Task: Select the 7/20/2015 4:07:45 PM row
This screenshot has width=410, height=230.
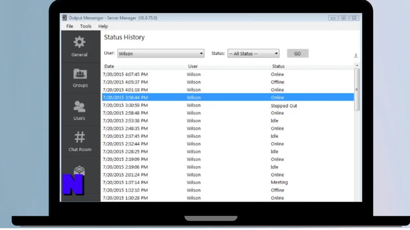Action: (x=228, y=74)
